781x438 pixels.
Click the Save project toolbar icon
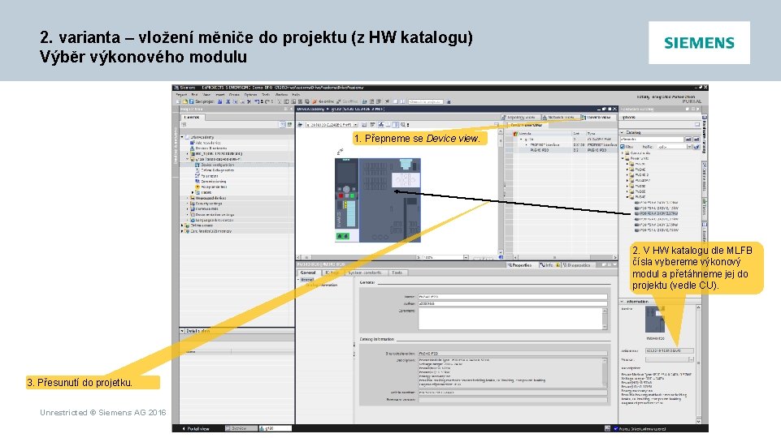[x=191, y=101]
